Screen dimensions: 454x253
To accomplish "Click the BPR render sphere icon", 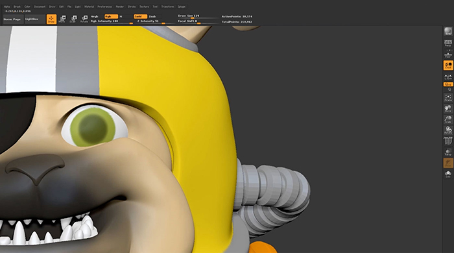I will click(x=448, y=31).
